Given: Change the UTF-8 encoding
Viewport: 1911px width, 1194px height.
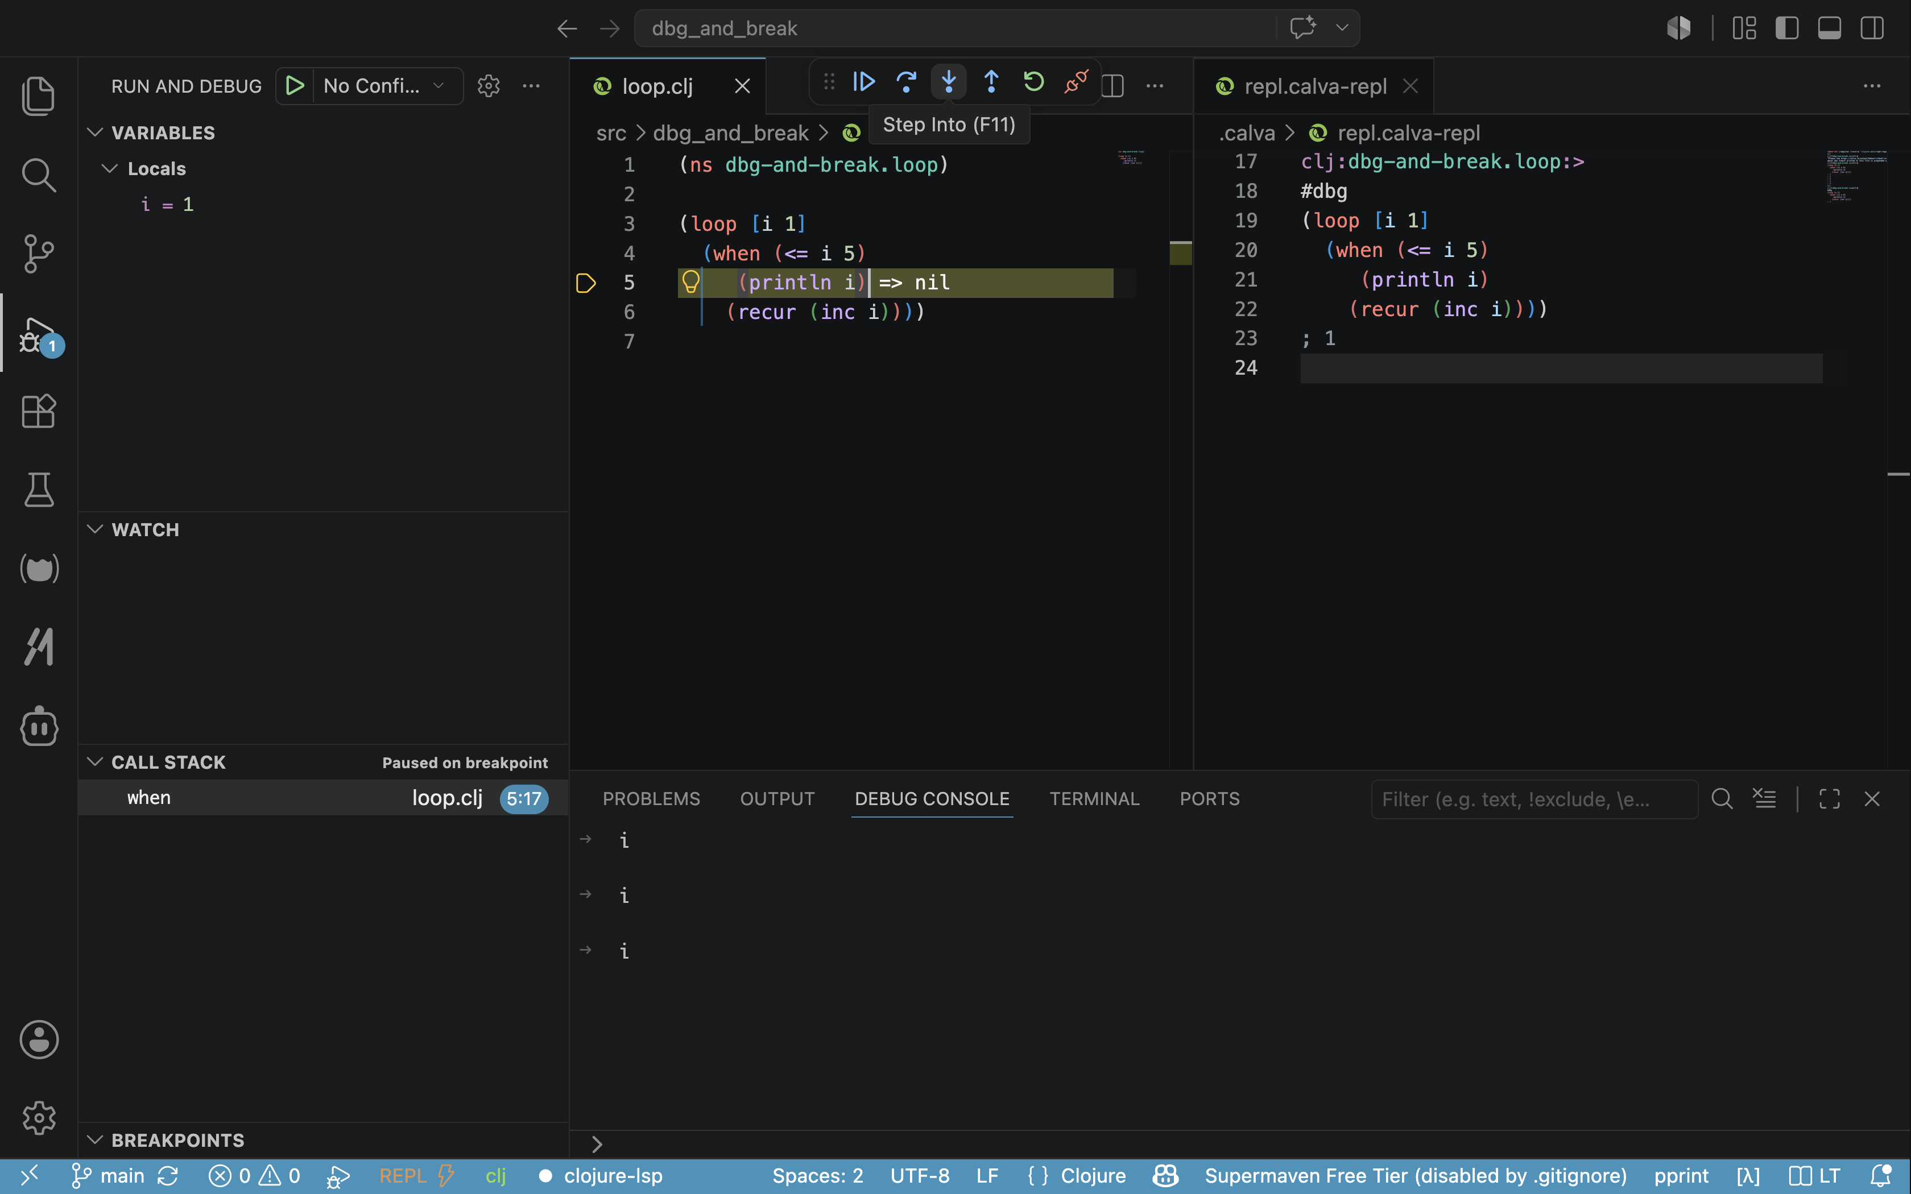Looking at the screenshot, I should [919, 1176].
